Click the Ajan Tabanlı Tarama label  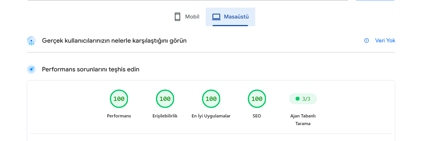click(303, 120)
